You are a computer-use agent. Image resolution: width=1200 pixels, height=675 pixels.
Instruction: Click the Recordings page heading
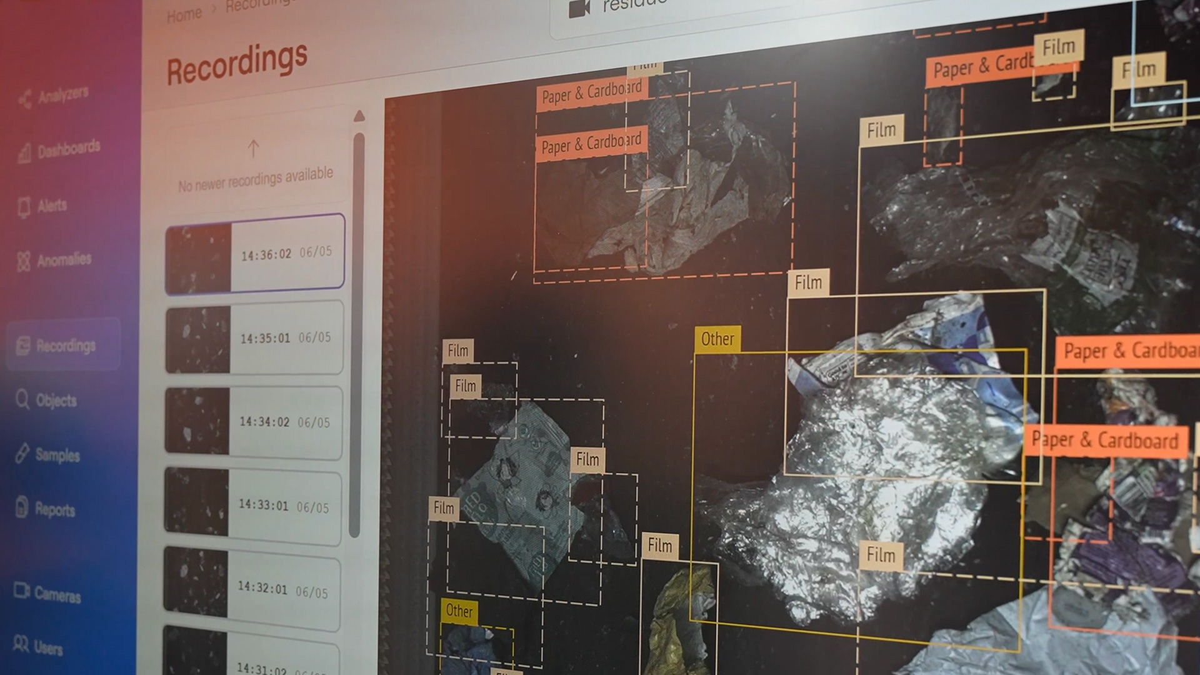tap(237, 63)
